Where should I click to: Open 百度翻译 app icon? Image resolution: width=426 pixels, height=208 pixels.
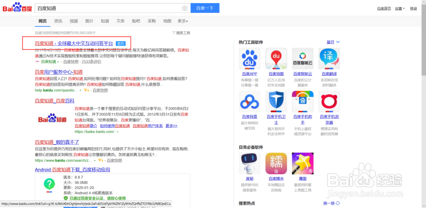tap(329, 59)
